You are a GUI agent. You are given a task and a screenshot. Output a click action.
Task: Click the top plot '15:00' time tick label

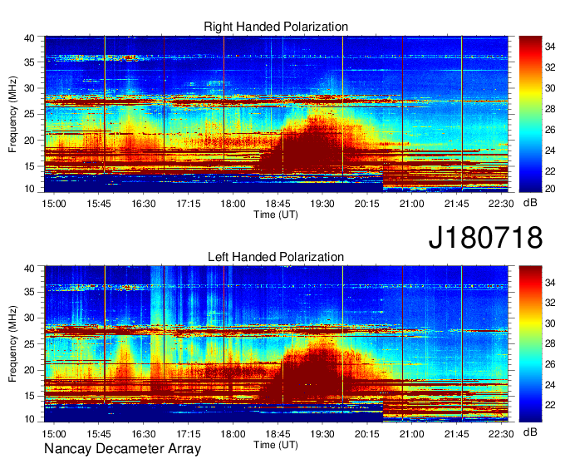(54, 204)
